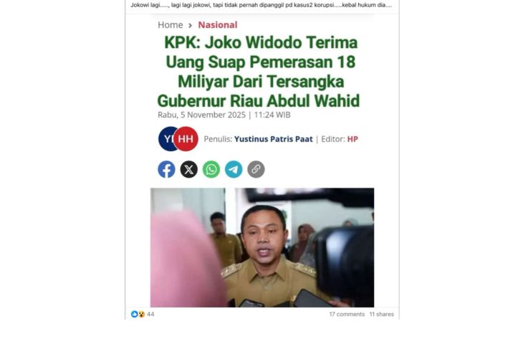View the 17 comments

(x=347, y=314)
